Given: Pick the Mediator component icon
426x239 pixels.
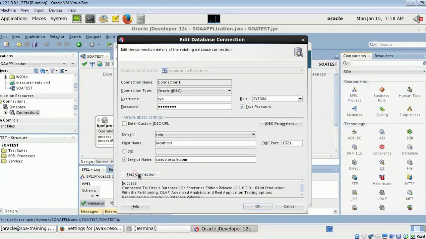Looking at the screenshot, I should pos(354,109).
